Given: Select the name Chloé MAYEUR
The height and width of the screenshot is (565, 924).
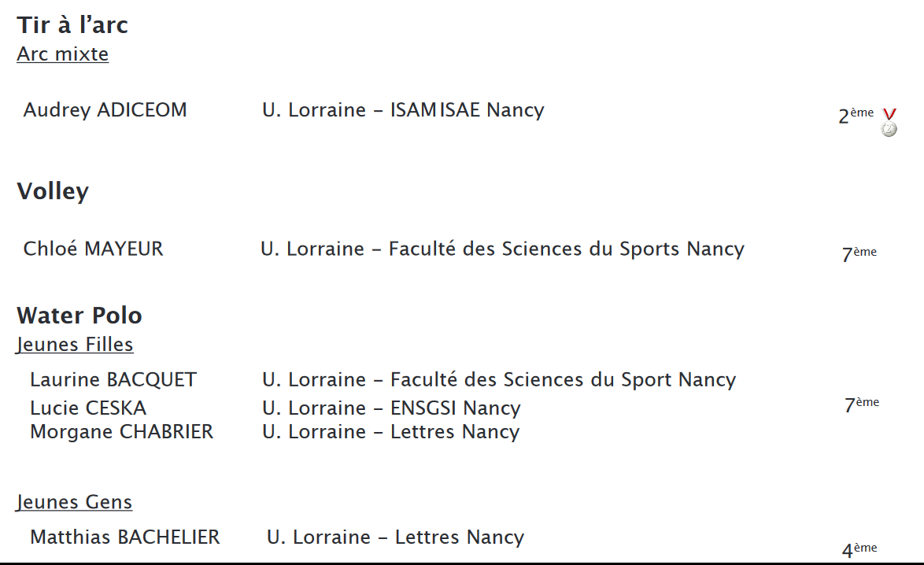Looking at the screenshot, I should (x=94, y=249).
